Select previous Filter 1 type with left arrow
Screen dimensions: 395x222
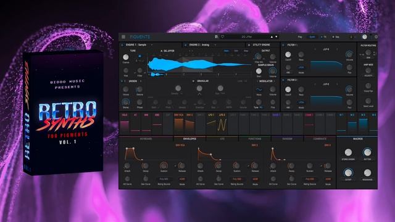(x=315, y=49)
